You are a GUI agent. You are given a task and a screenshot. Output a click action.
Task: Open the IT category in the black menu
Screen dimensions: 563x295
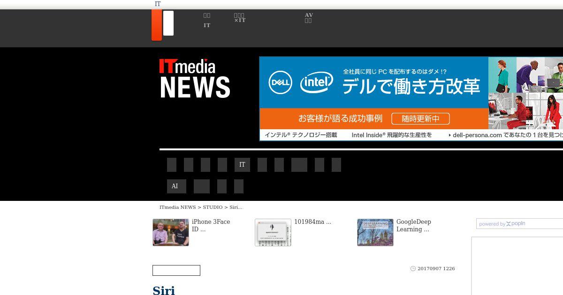(x=242, y=165)
